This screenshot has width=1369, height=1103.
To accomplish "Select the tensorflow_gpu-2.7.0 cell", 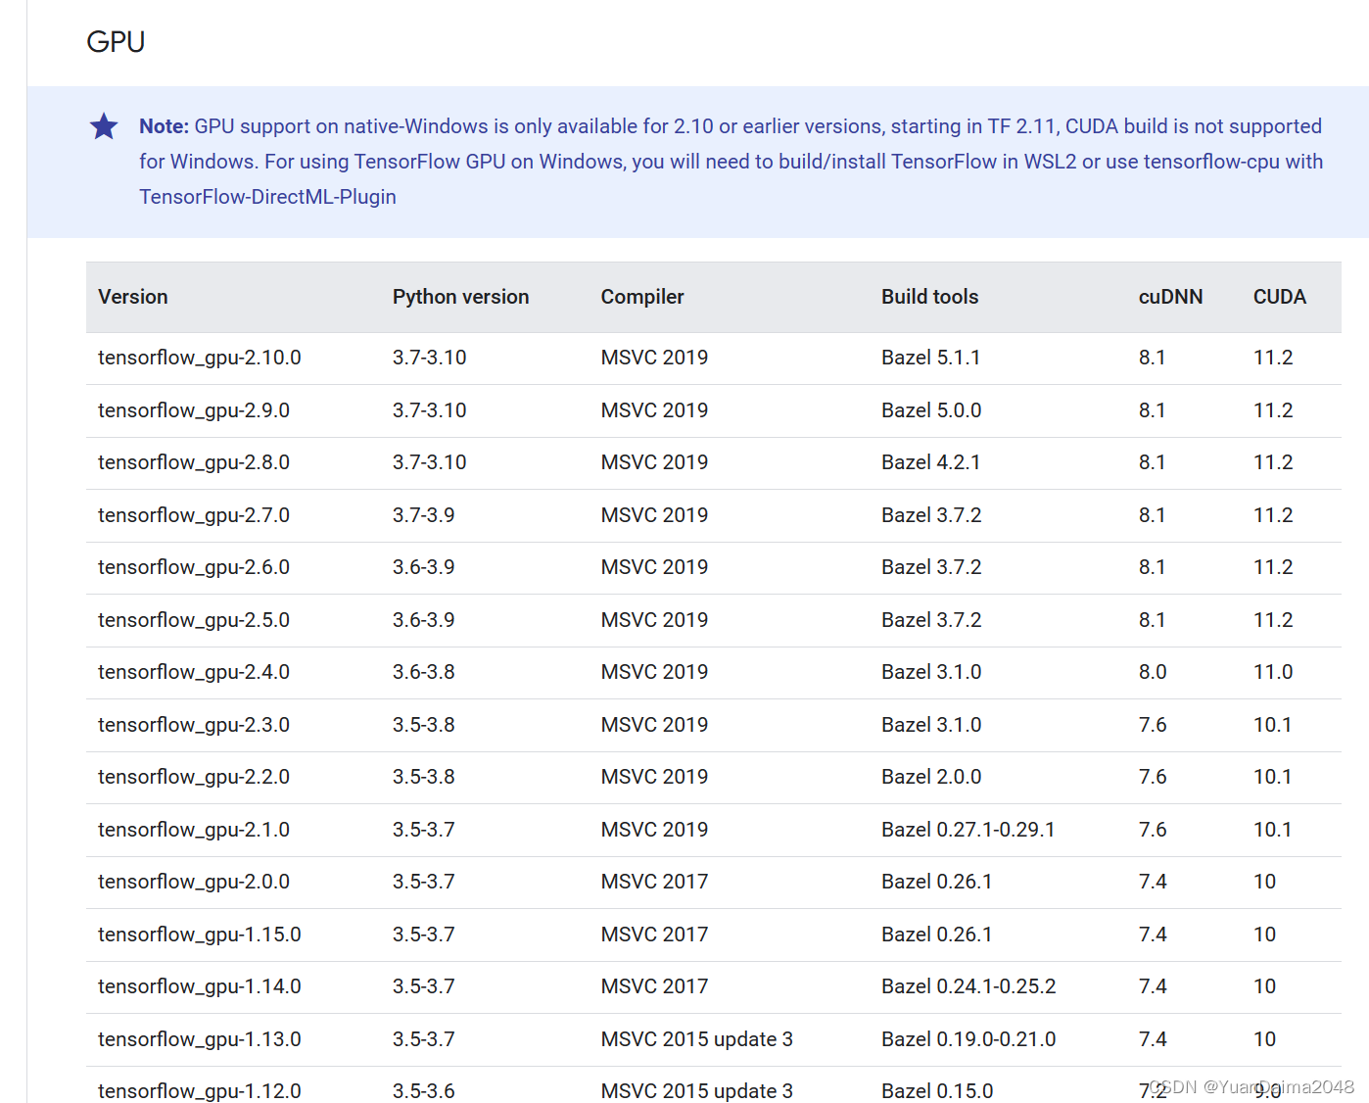I will click(x=194, y=515).
